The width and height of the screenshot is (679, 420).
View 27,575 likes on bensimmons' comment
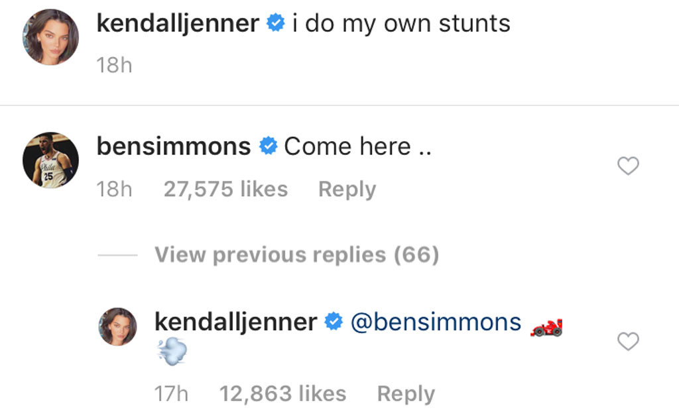(225, 189)
